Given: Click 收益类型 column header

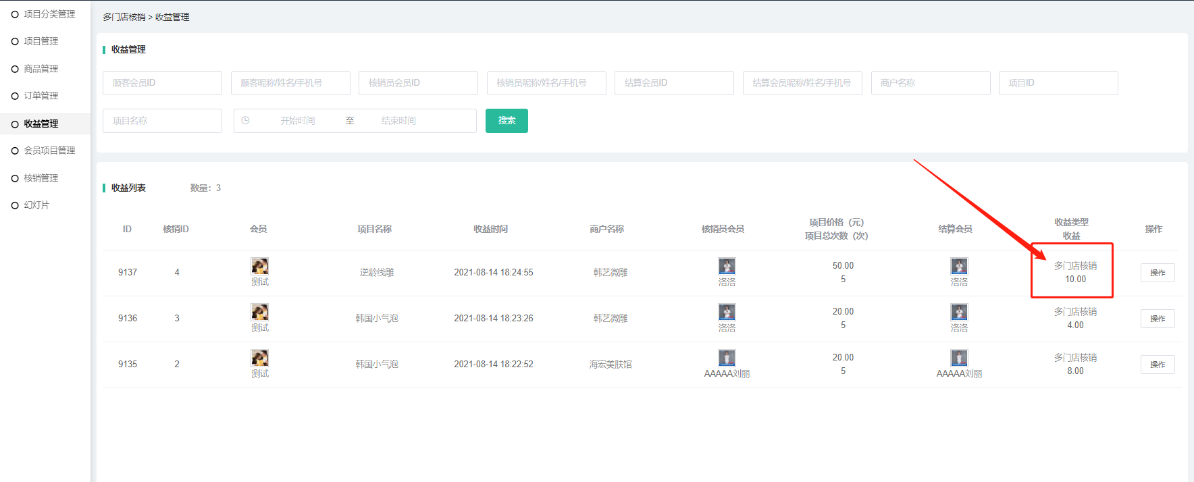Looking at the screenshot, I should tap(1072, 223).
